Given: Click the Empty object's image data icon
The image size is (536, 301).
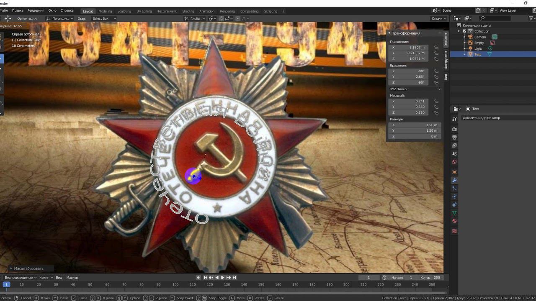Looking at the screenshot, I should (x=492, y=43).
